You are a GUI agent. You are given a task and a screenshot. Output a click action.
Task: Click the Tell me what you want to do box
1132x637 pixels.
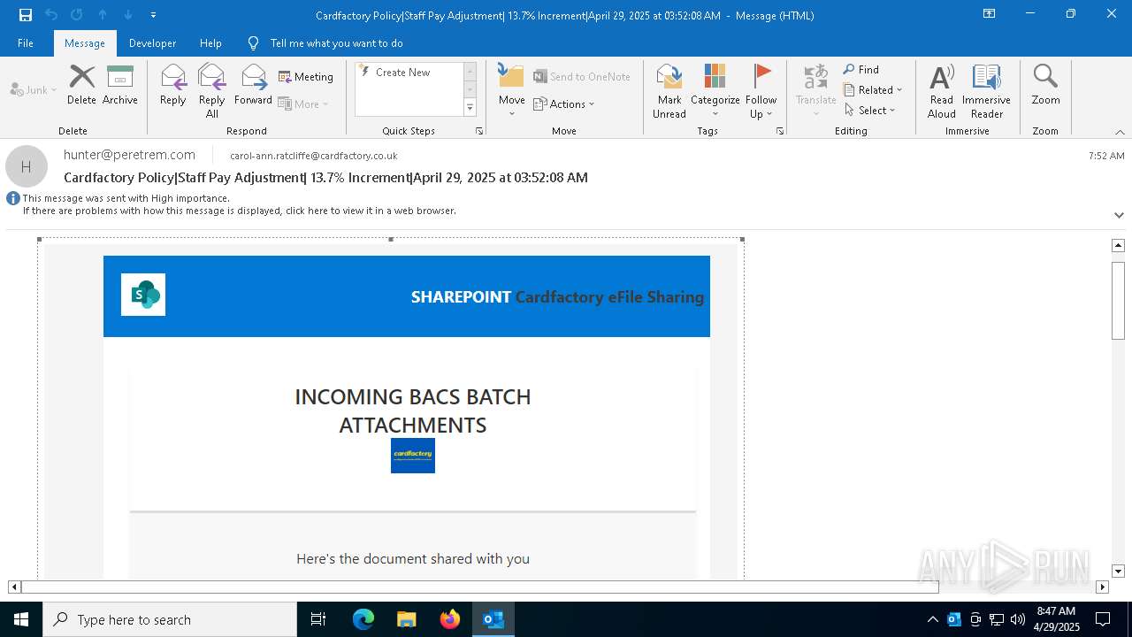tap(336, 43)
